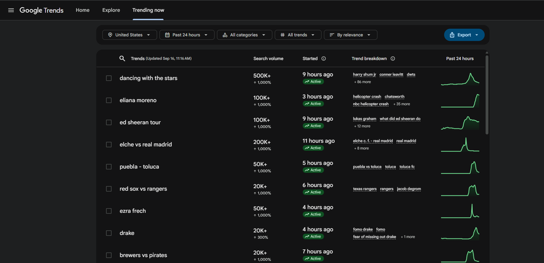Select the elche vs real madrid checkbox
Screen dimensions: 544x263
pyautogui.click(x=108, y=145)
